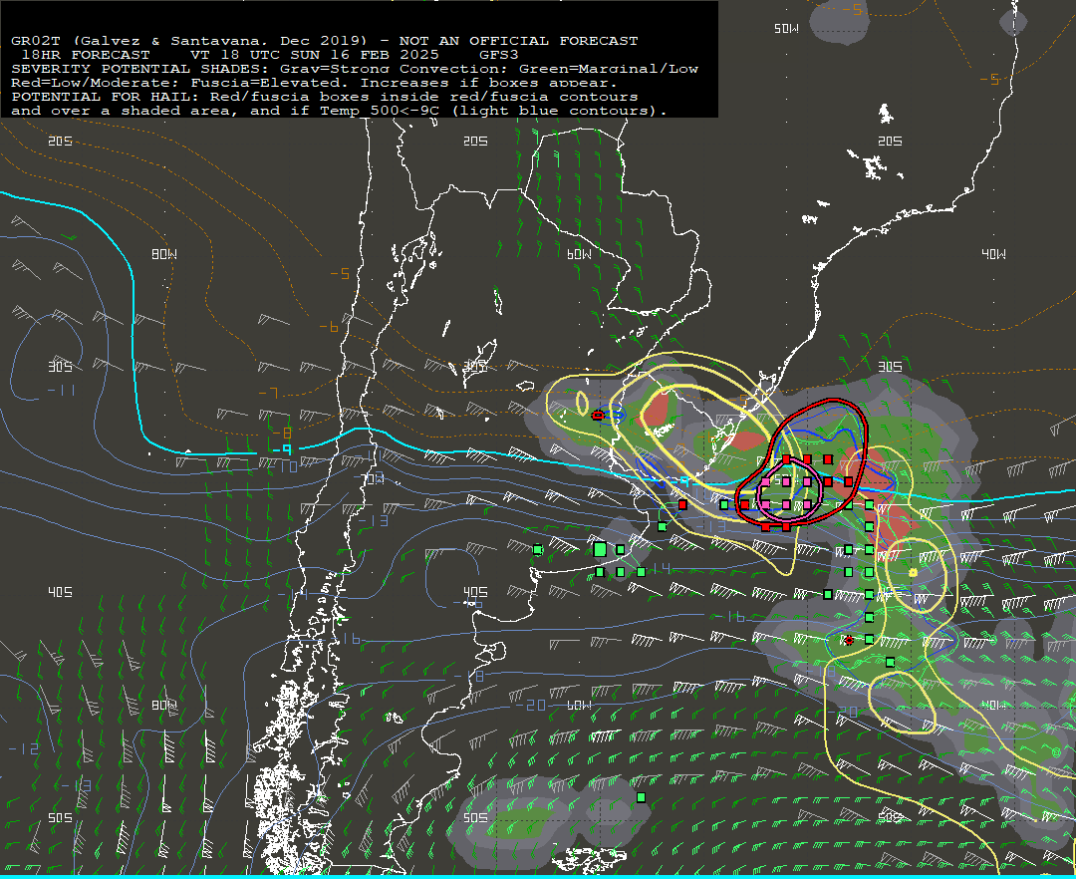The width and height of the screenshot is (1076, 879).
Task: Click the "50W" longitude label at top
Action: point(786,29)
